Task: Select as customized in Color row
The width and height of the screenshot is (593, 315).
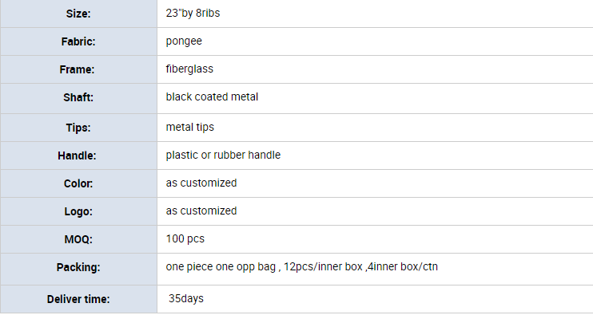Action: pos(201,183)
